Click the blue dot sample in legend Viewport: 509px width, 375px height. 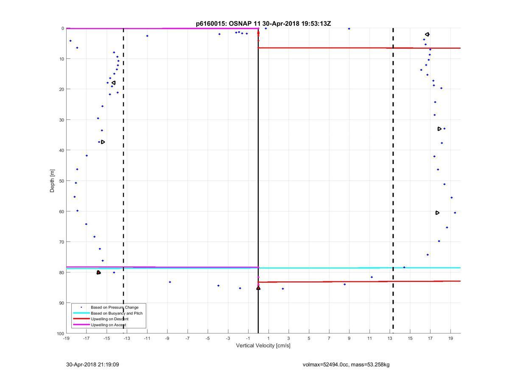[81, 307]
